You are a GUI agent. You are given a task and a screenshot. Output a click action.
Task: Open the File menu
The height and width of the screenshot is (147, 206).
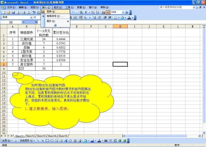[x=11, y=7]
